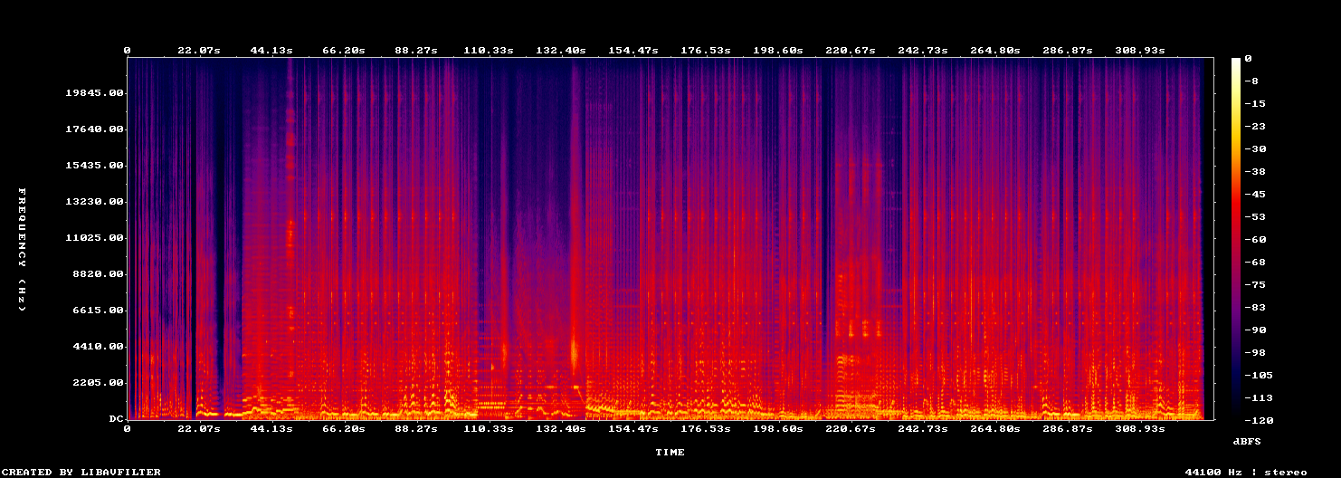Click the bright spike near 132s at 4410 Hz
The image size is (1341, 478).
pyautogui.click(x=574, y=349)
